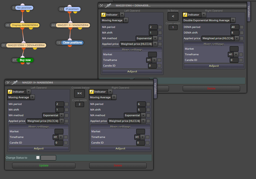Click function icon of left Indicator in MA0201 X< window
This screenshot has width=256, height=179.
pyautogui.click(x=10, y=92)
